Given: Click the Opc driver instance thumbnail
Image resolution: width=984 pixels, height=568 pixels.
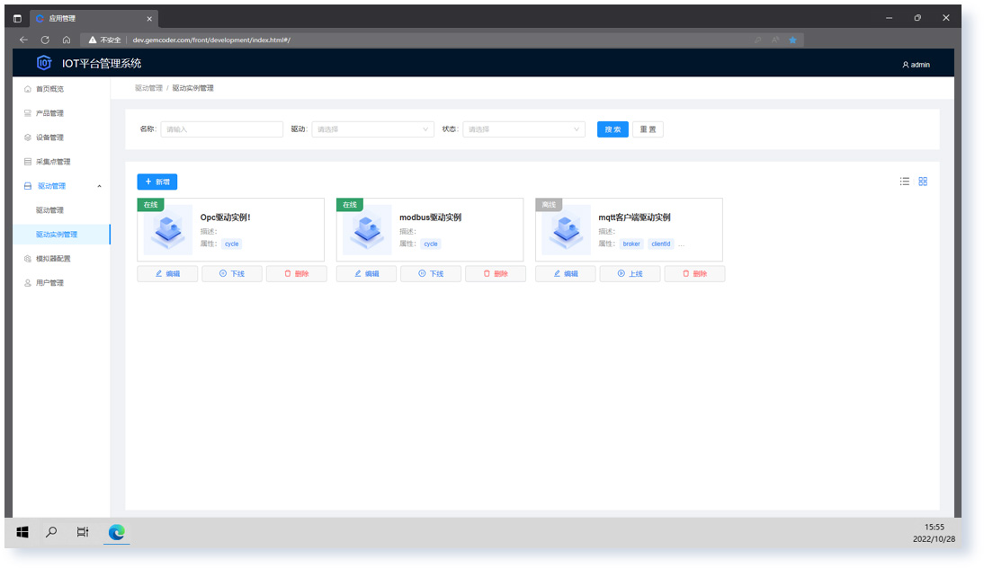Looking at the screenshot, I should click(x=168, y=230).
